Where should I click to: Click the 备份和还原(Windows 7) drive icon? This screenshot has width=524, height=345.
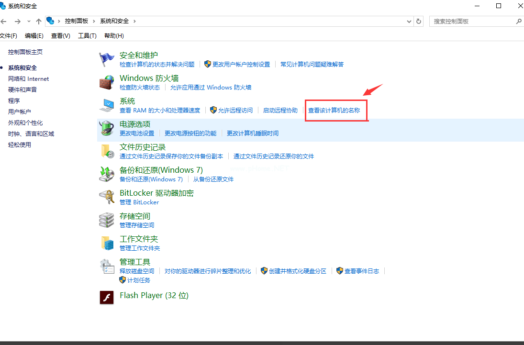tap(106, 173)
